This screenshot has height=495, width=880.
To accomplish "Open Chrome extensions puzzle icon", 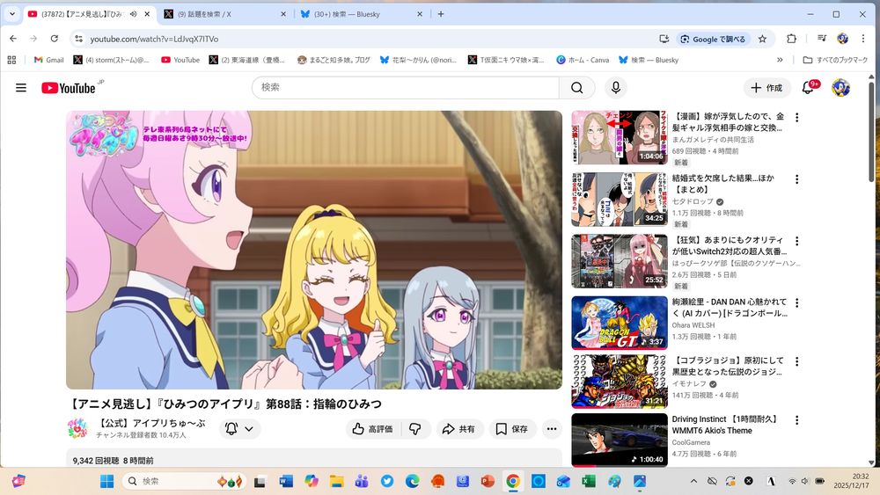I will tap(791, 39).
